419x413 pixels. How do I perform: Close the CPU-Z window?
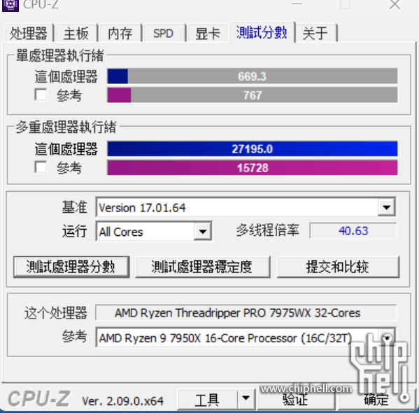tap(395, 4)
